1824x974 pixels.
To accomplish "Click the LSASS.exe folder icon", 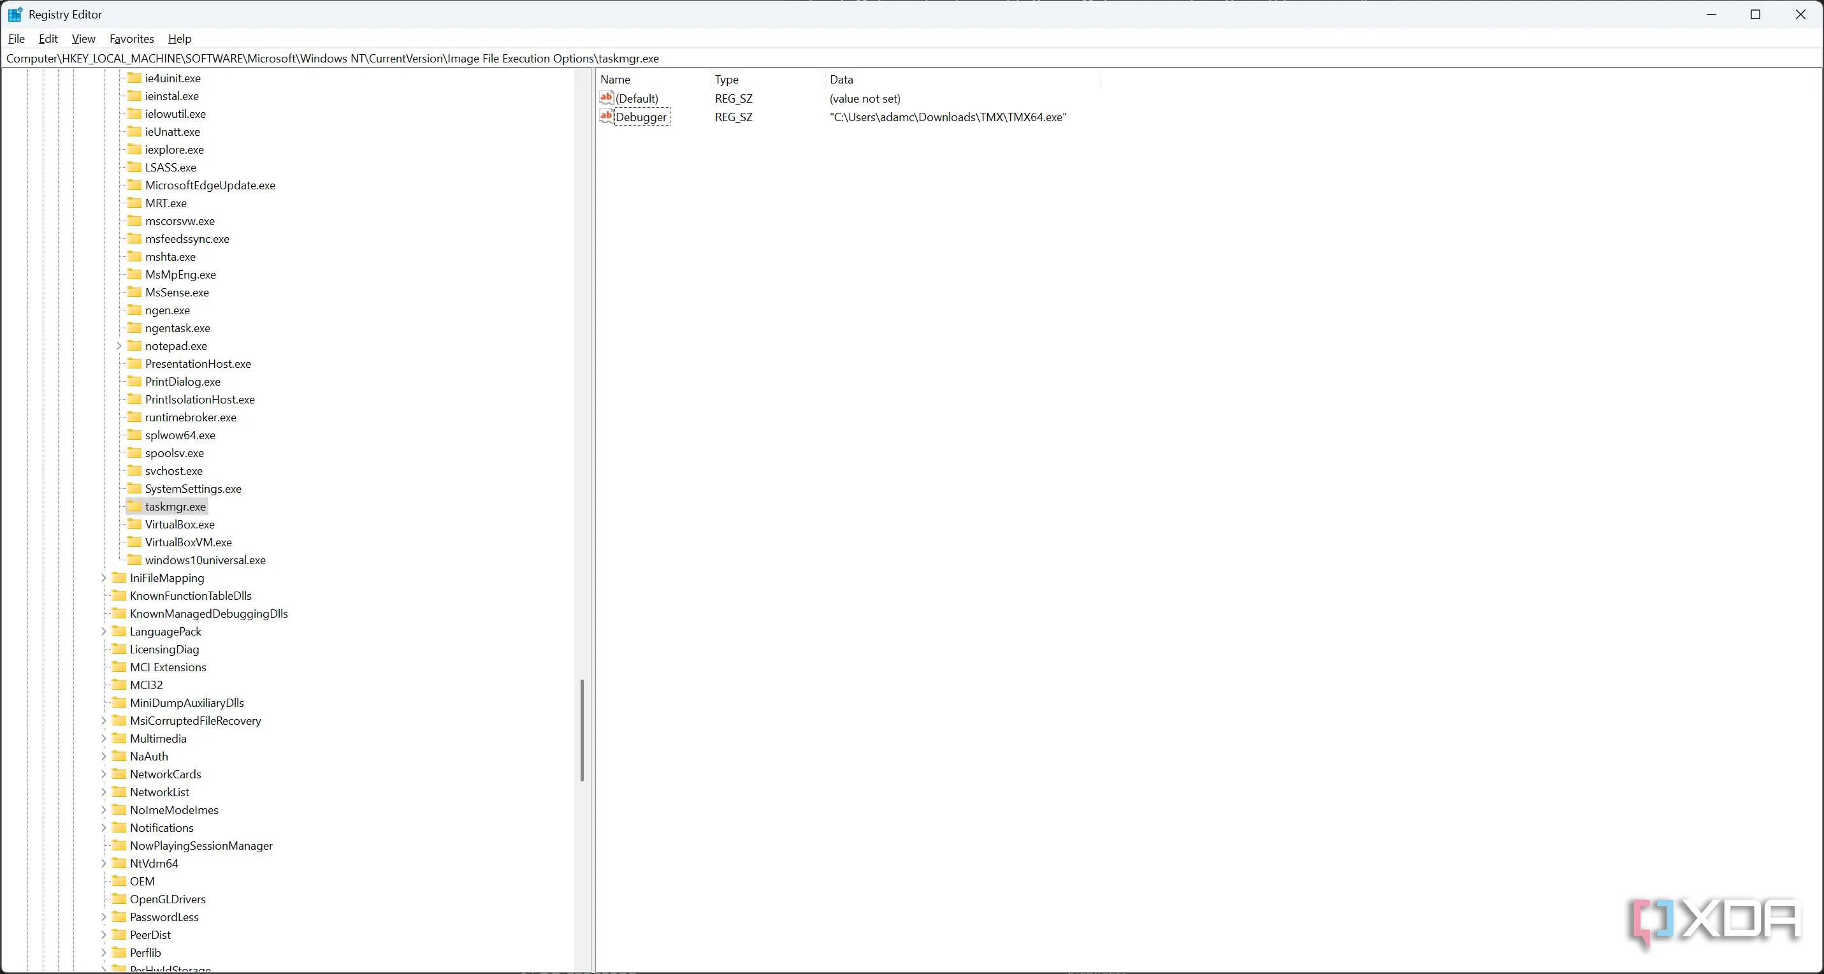I will 134,166.
